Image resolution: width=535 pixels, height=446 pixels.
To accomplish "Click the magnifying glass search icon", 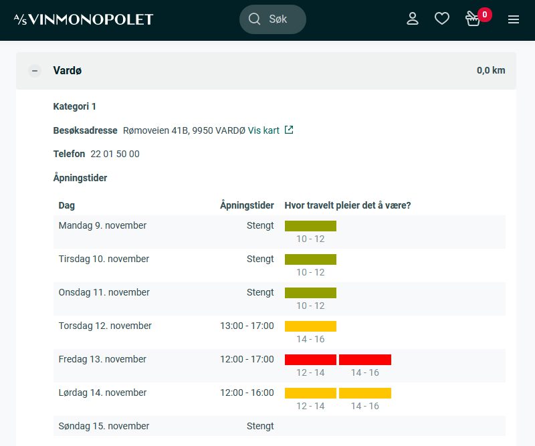I will click(254, 19).
